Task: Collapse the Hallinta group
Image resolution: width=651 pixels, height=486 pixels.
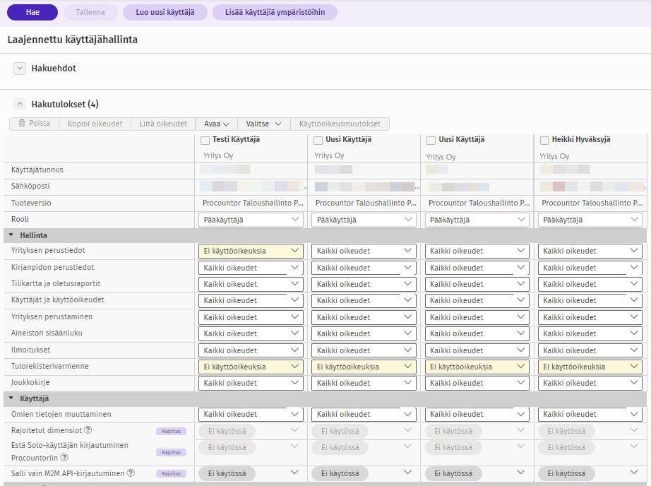Action: 11,235
